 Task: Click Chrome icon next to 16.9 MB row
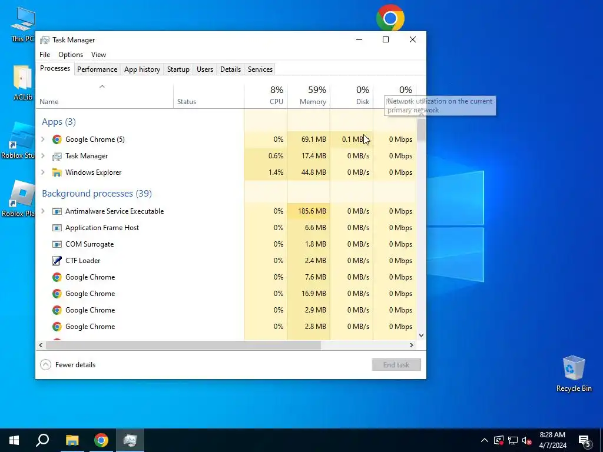(57, 294)
